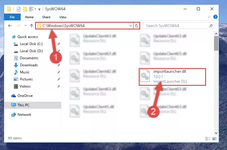227x150 pixels.
Task: Click the importlauncher.dll gear file icon
Action: tap(145, 76)
